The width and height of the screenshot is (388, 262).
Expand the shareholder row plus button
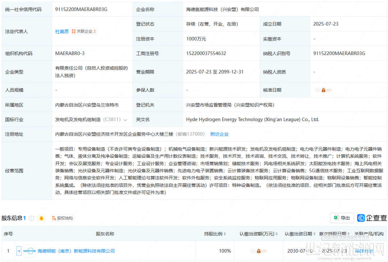[19, 251]
